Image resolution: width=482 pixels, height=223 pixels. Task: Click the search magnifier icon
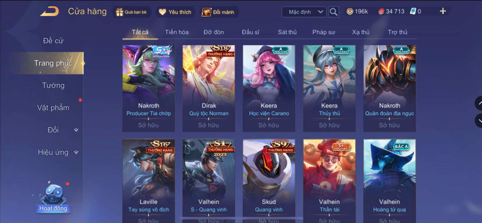[333, 12]
